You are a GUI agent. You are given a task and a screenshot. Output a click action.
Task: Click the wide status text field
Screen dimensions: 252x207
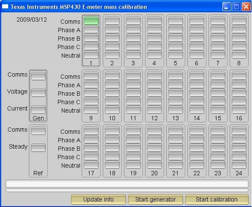pos(127,184)
